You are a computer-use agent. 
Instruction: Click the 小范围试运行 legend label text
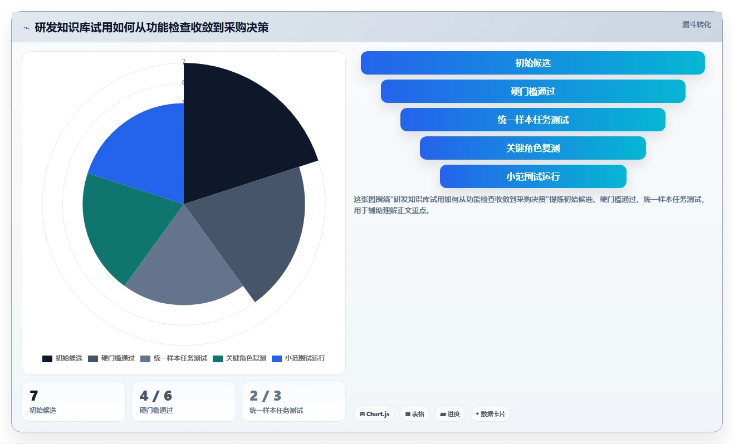[x=305, y=358]
